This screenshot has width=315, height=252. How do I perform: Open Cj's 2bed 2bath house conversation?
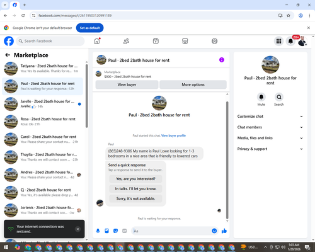coord(42,193)
